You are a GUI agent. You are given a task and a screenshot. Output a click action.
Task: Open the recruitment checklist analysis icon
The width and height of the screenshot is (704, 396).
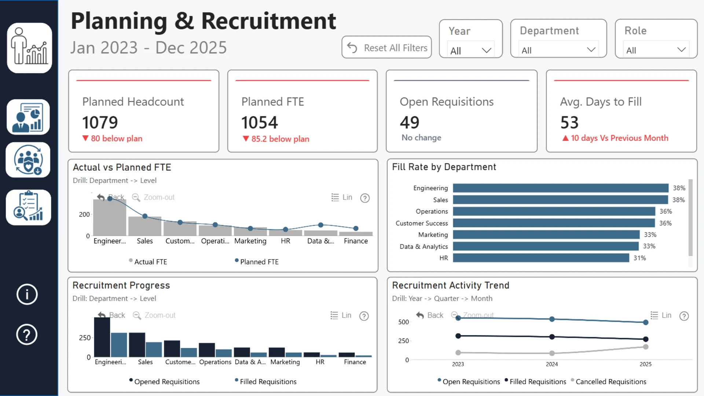(28, 207)
